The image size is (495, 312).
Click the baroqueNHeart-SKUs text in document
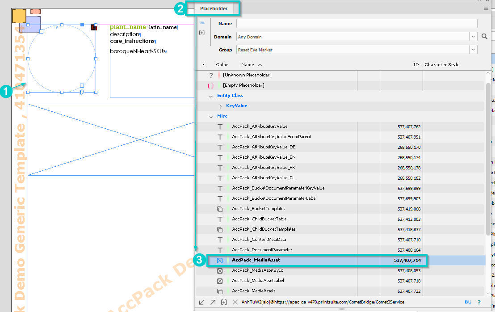(138, 51)
